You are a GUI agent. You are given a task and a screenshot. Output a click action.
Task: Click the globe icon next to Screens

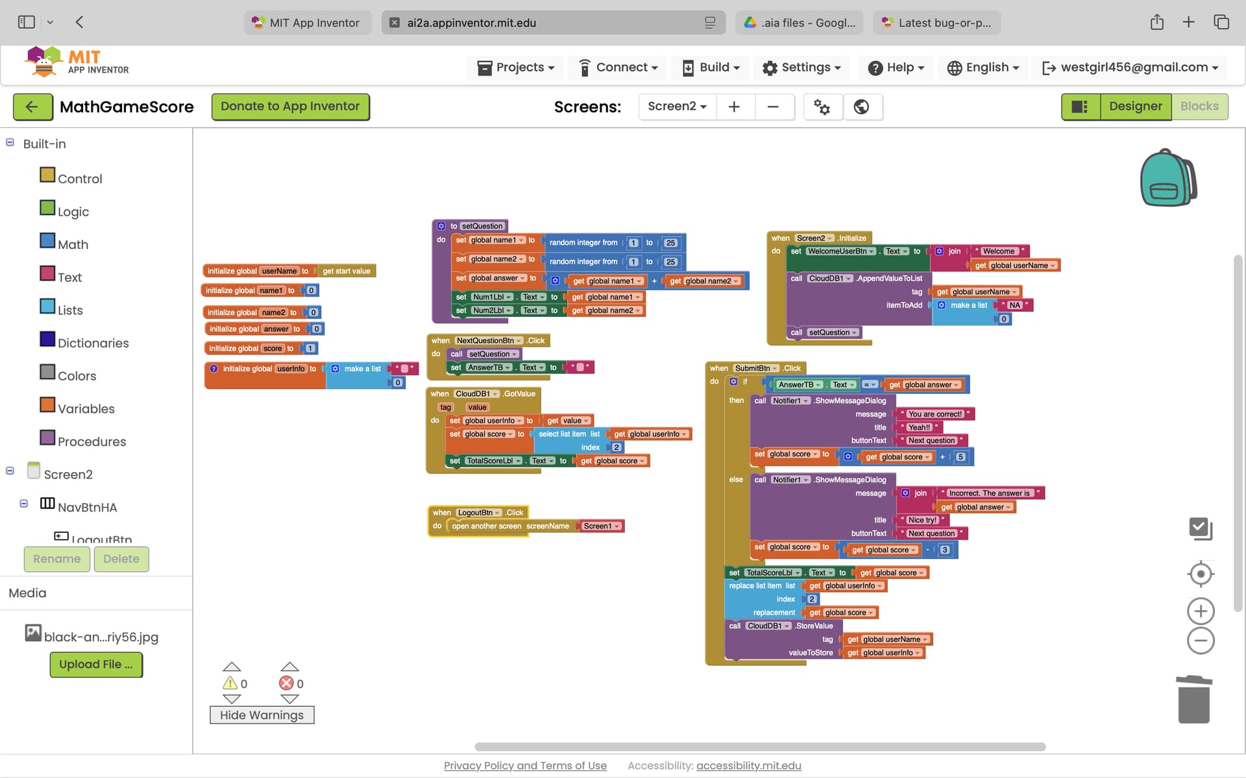(861, 106)
